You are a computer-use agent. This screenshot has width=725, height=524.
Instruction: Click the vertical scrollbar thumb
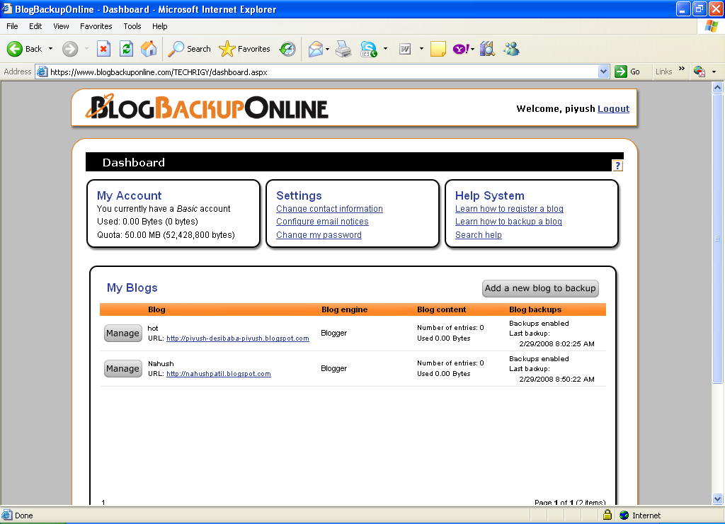coord(717,238)
